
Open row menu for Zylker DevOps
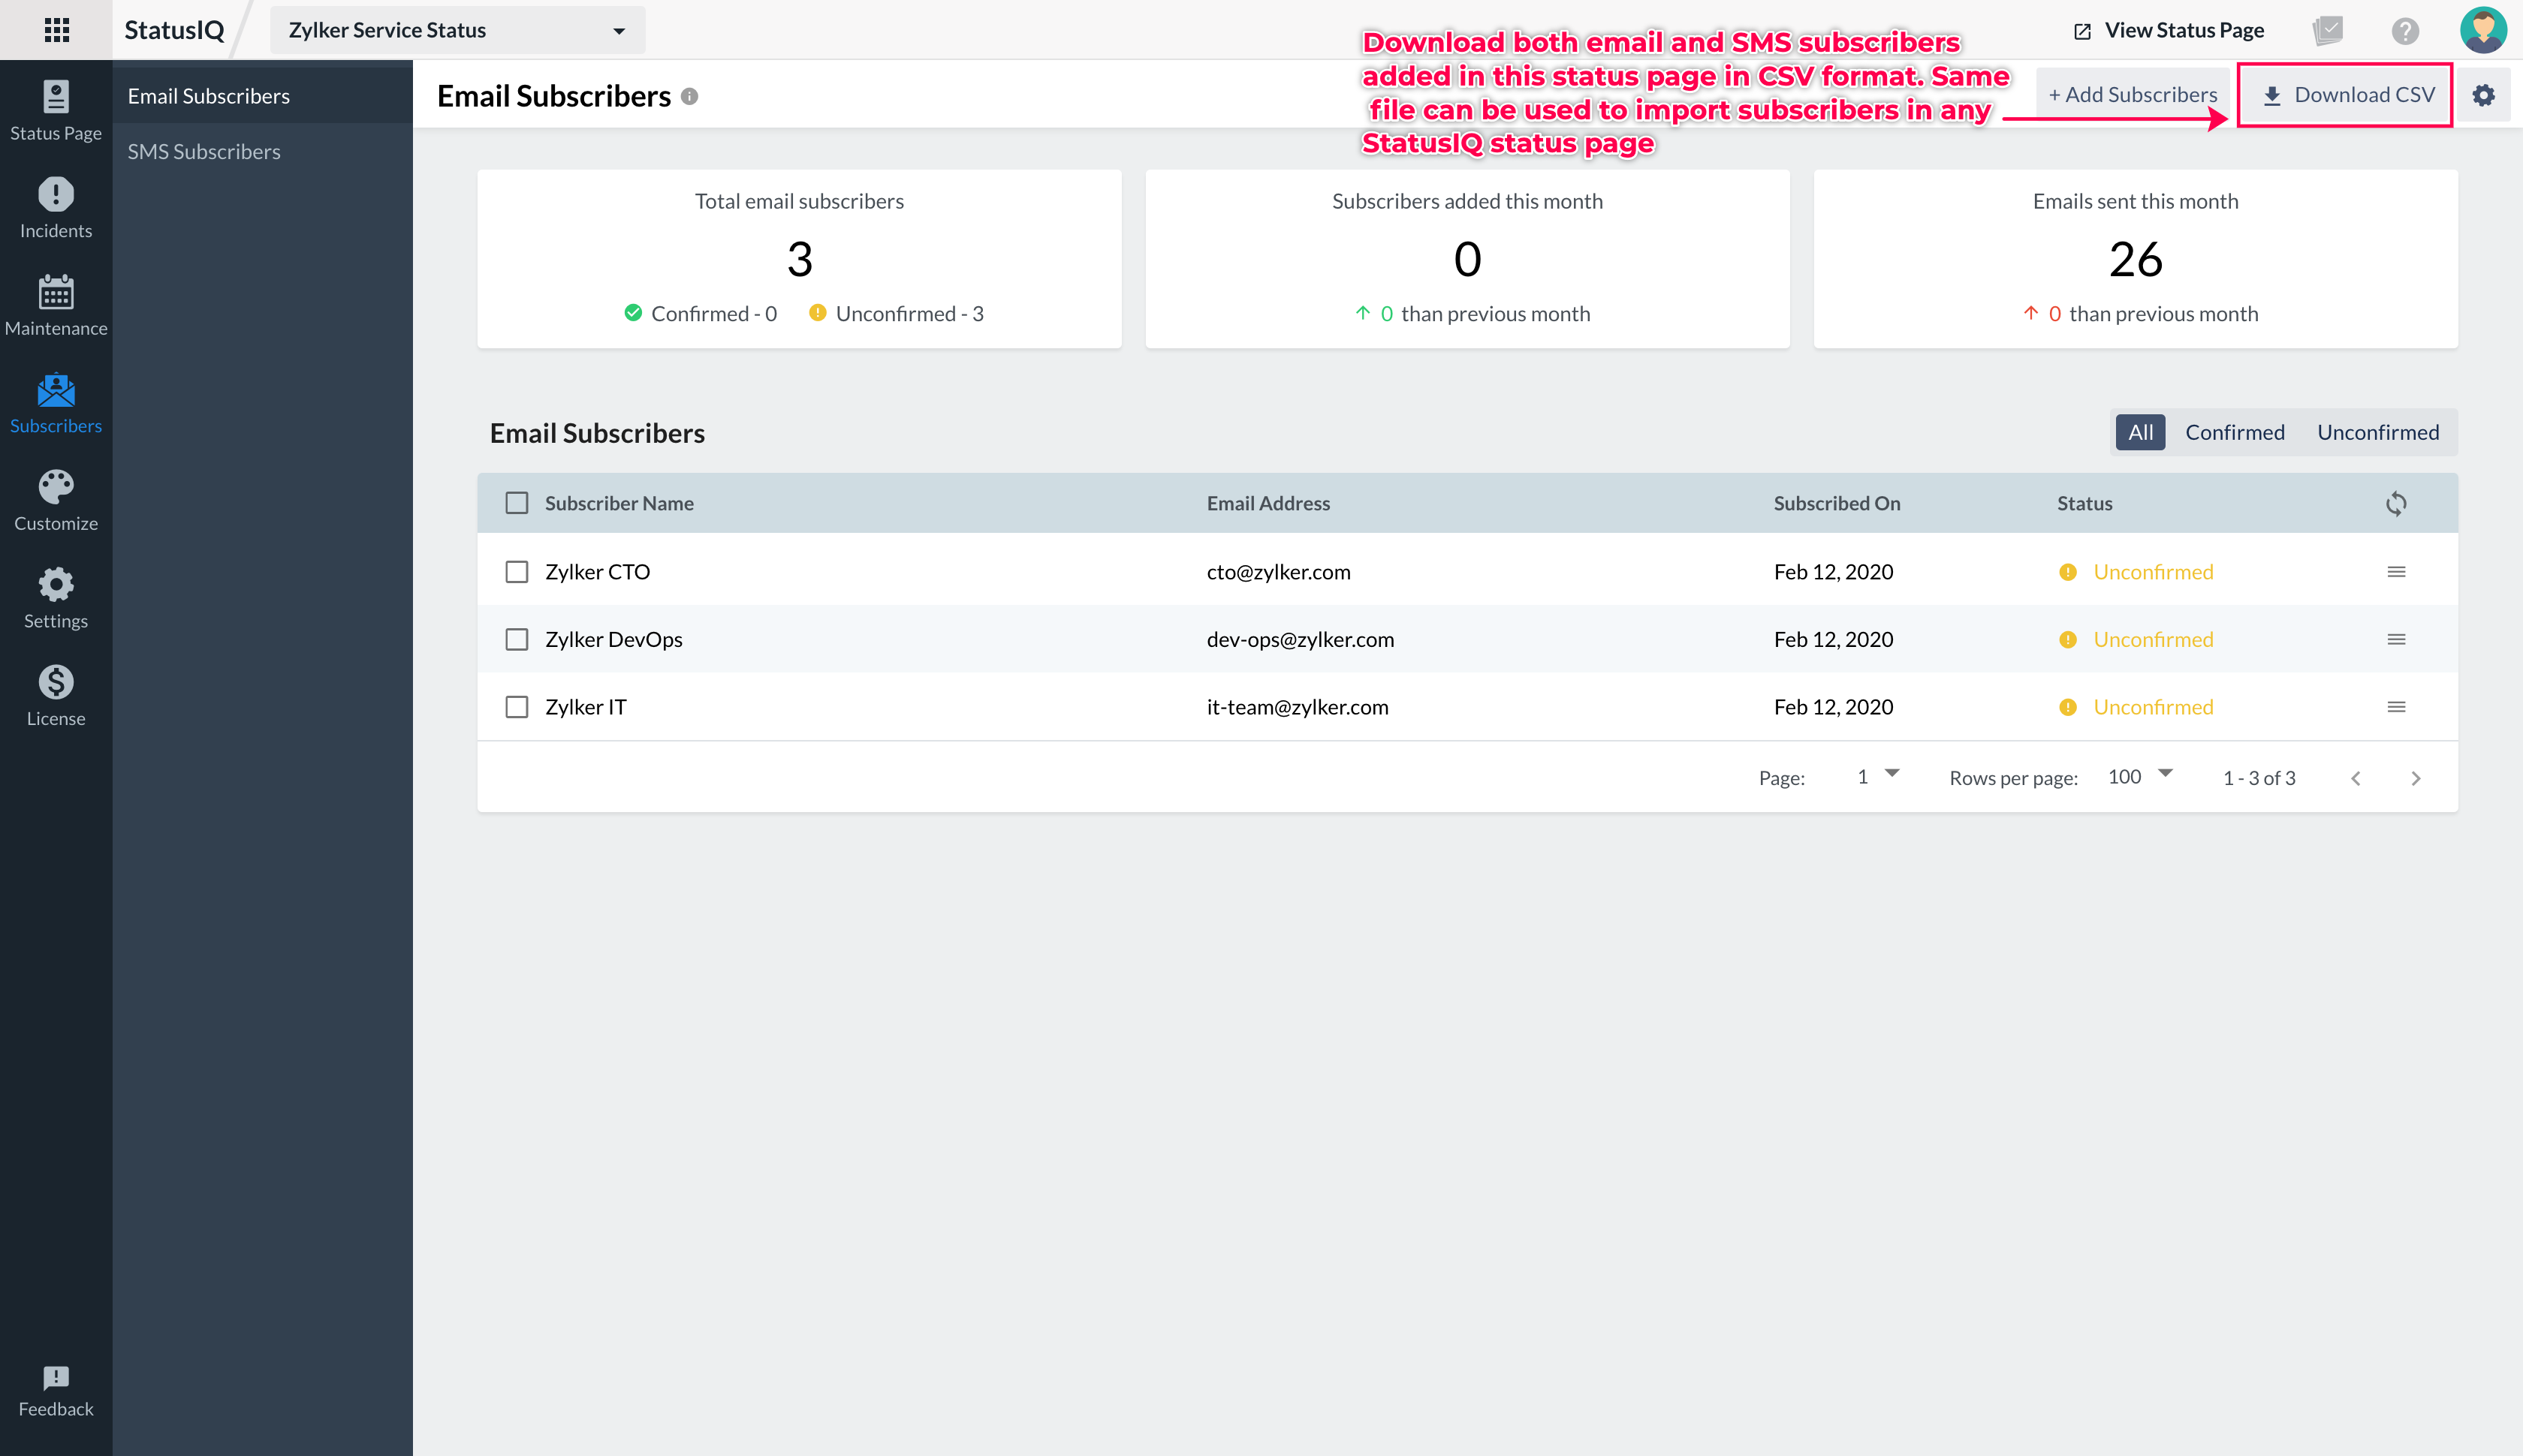pyautogui.click(x=2396, y=640)
